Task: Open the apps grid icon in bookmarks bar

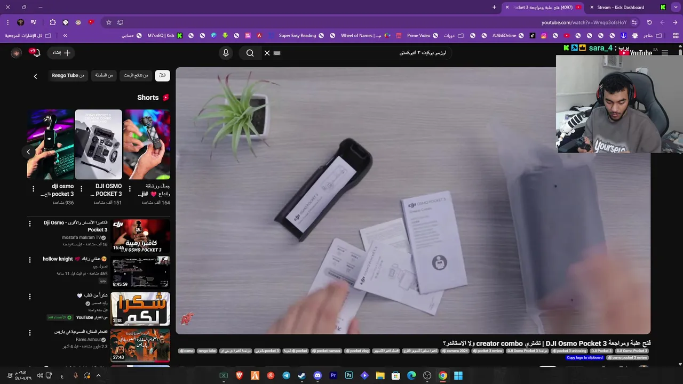Action: tap(676, 36)
